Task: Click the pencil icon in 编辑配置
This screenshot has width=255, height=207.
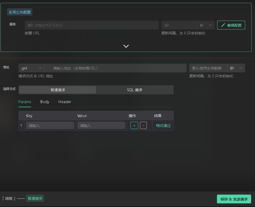Action: tap(223, 25)
